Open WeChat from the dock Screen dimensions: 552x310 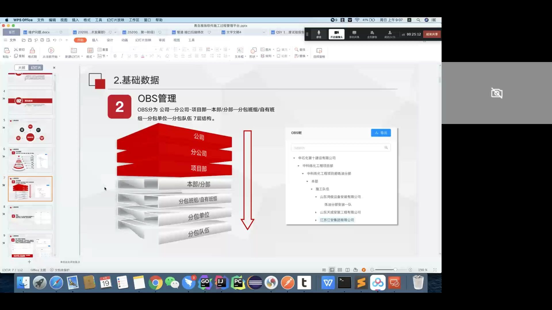(x=172, y=283)
